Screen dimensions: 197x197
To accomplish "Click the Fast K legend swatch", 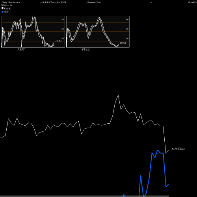I will (x=2, y=8).
